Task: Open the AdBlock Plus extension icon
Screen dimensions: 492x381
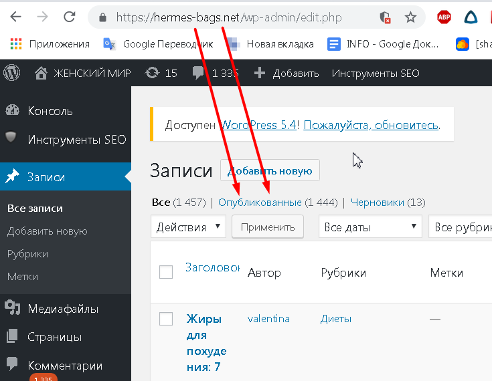Action: (x=444, y=17)
